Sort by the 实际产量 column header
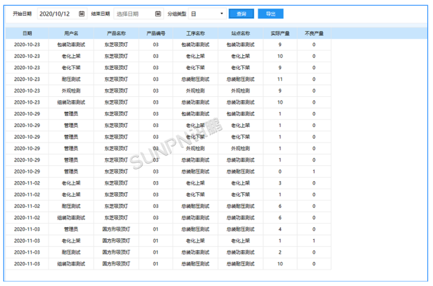Screen dimensions: 433x286 tap(280, 33)
